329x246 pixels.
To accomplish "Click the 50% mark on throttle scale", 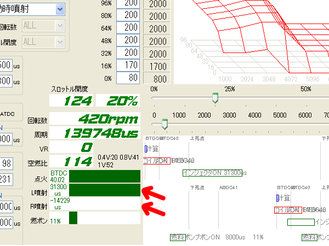I will pos(306,89).
